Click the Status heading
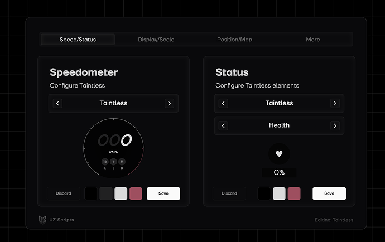 click(232, 72)
